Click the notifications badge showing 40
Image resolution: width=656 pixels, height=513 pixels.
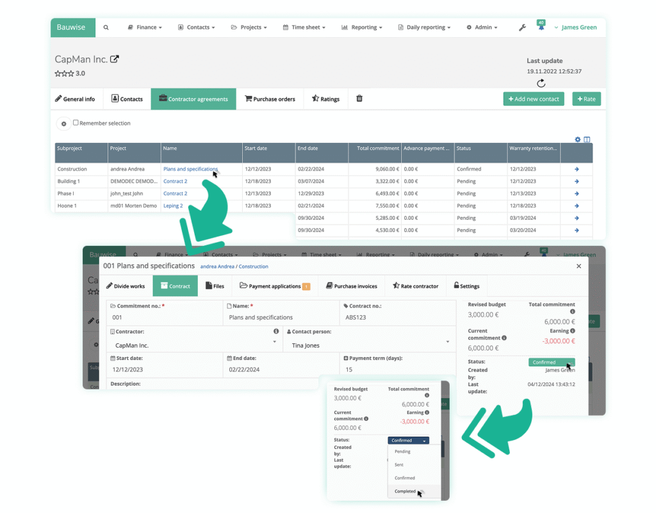(543, 23)
